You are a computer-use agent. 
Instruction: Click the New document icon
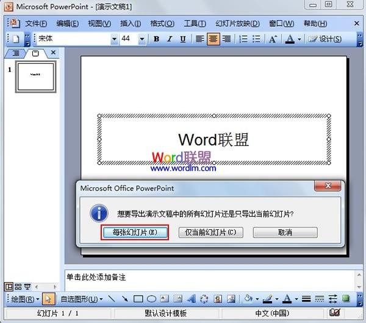[15, 39]
